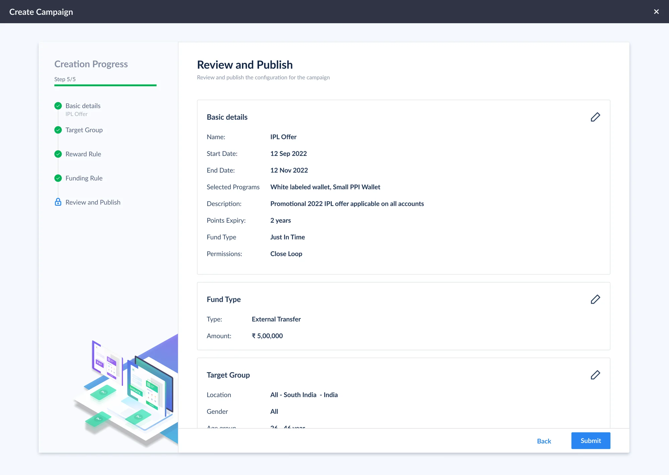This screenshot has height=475, width=669.
Task: Click the Gender 'All' value
Action: pyautogui.click(x=274, y=412)
